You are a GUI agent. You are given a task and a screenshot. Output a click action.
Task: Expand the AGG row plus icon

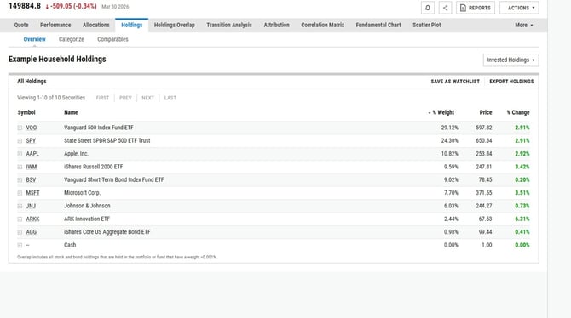[20, 232]
